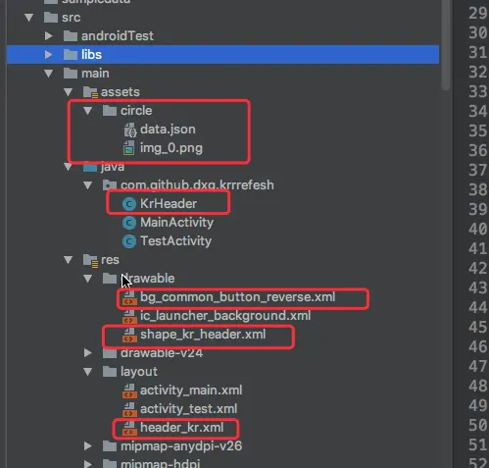Click the KrHeader class icon
The height and width of the screenshot is (468, 489).
click(129, 204)
